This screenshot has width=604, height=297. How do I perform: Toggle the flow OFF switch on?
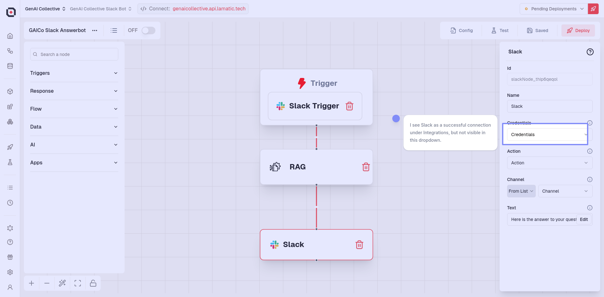pos(148,30)
